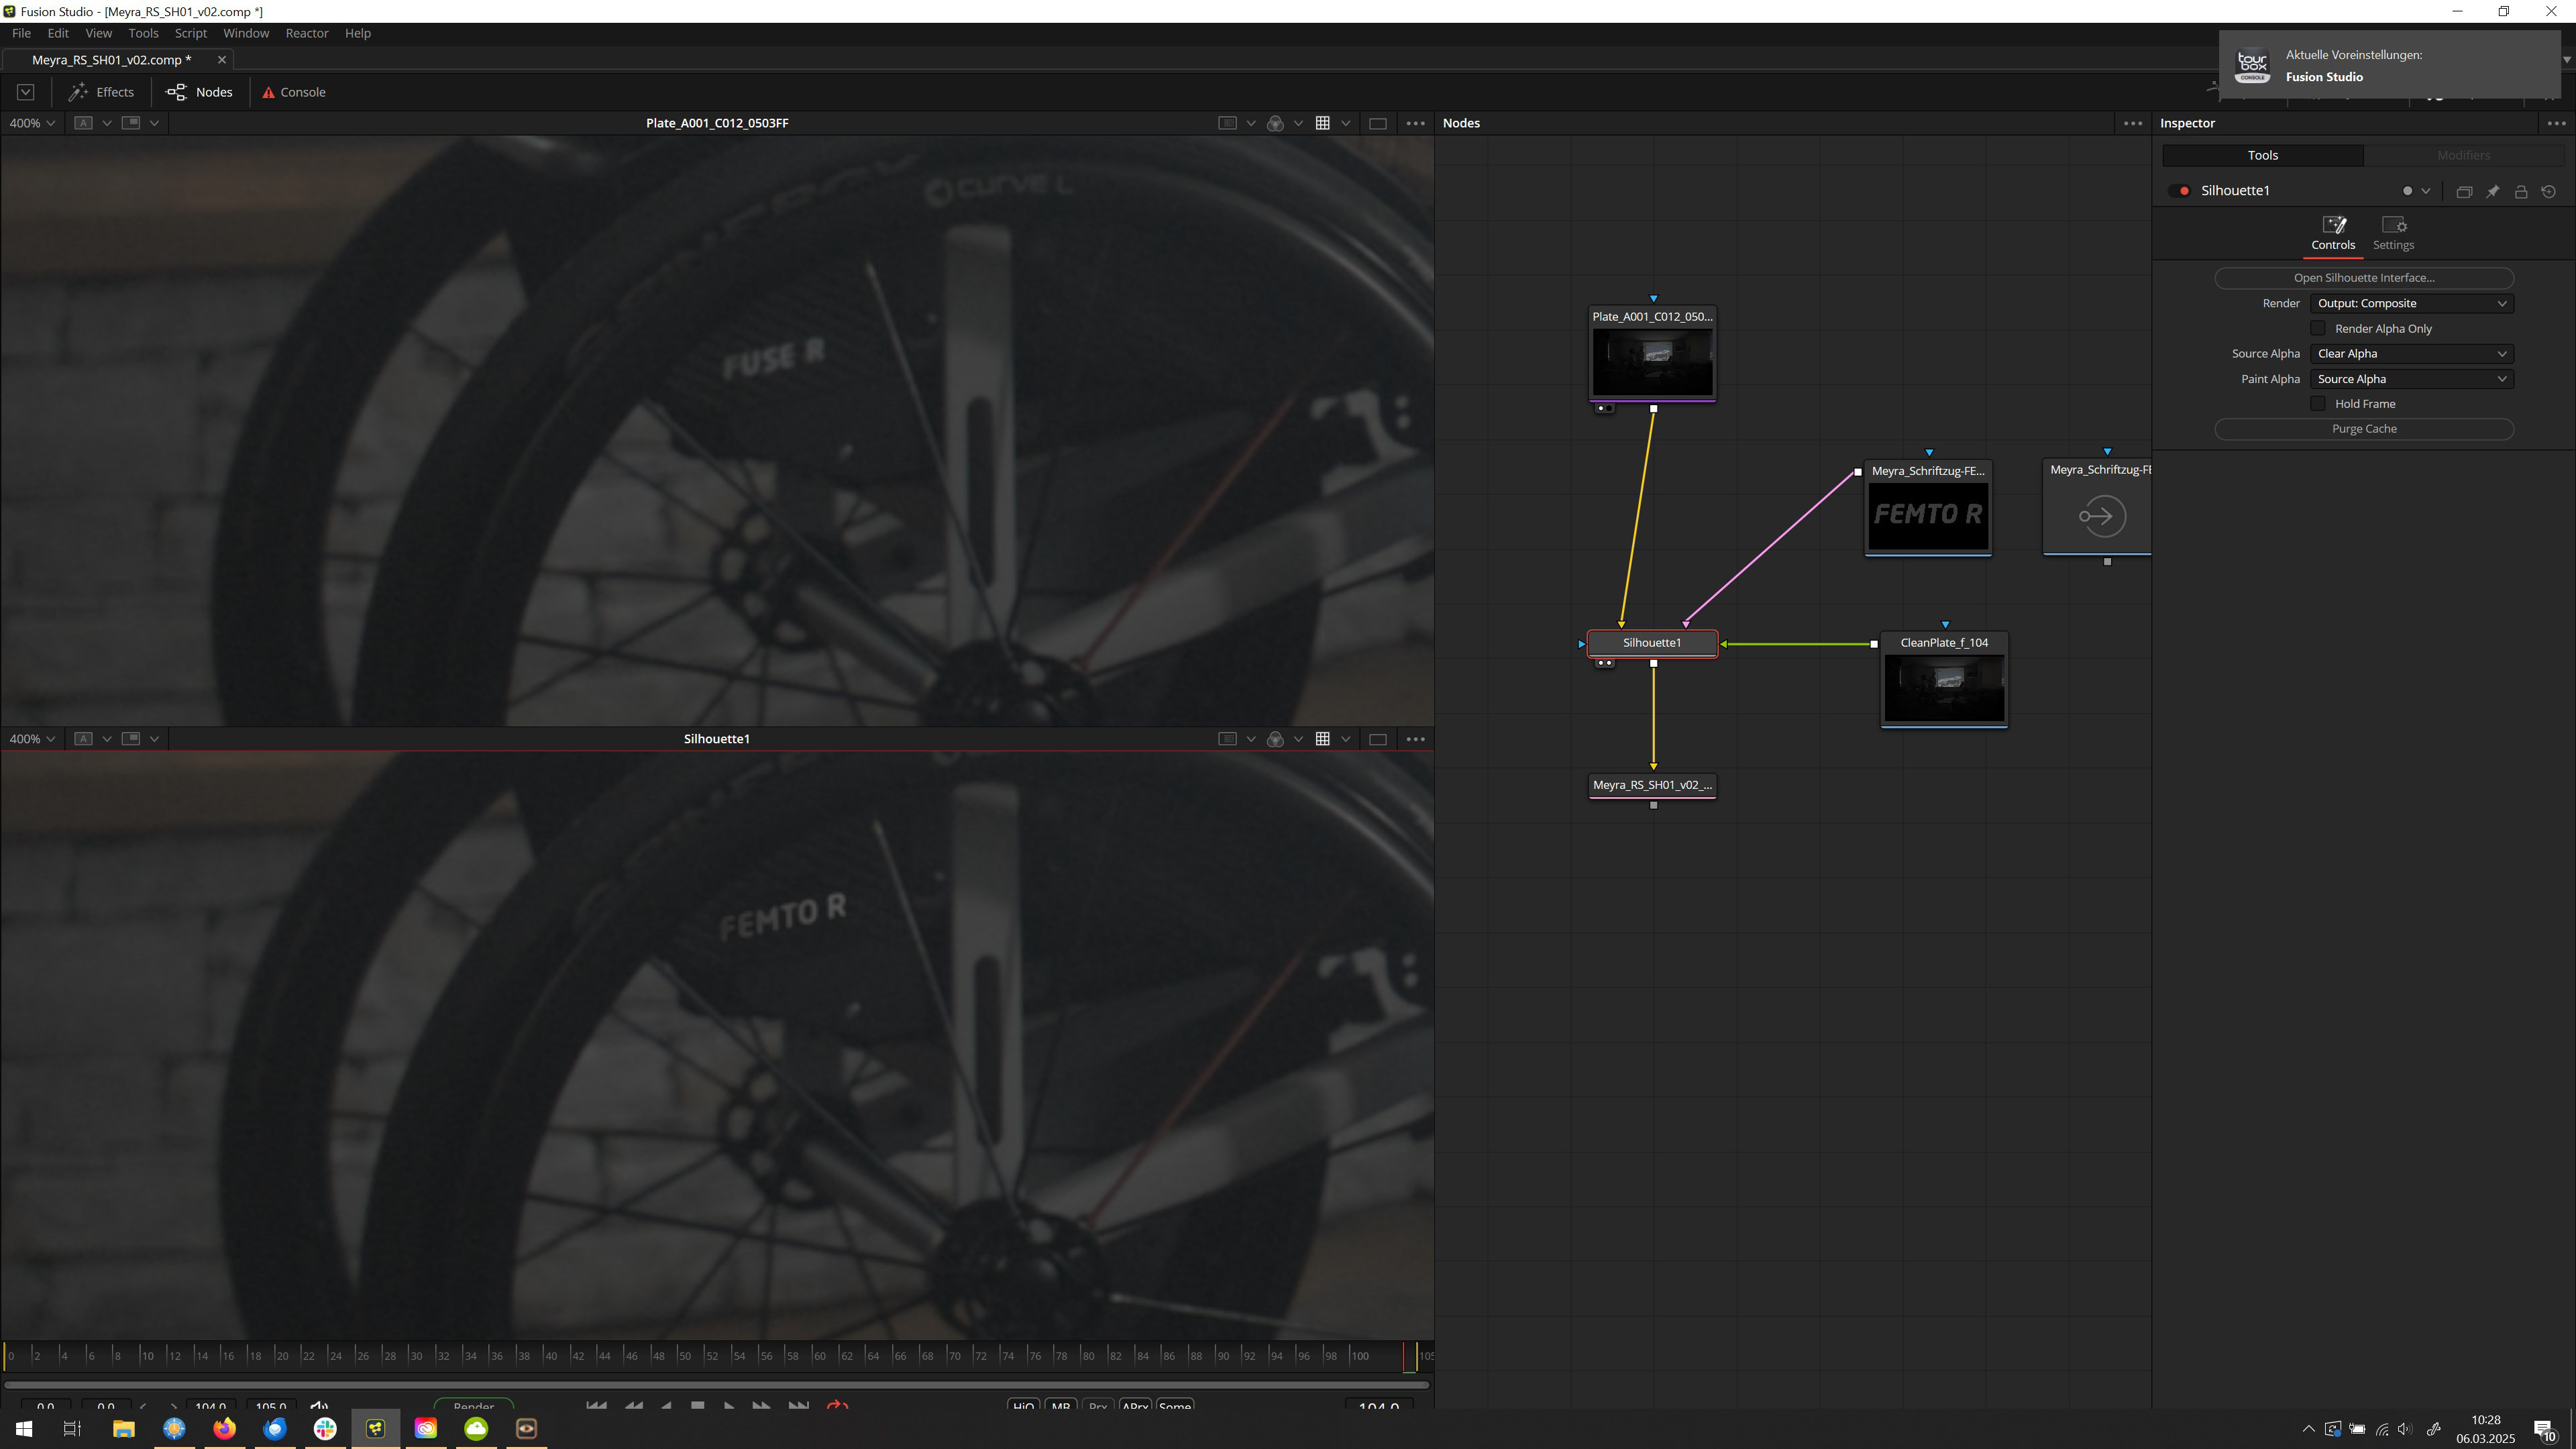Click the Purge Cache button
This screenshot has width=2576, height=1449.
tap(2363, 429)
